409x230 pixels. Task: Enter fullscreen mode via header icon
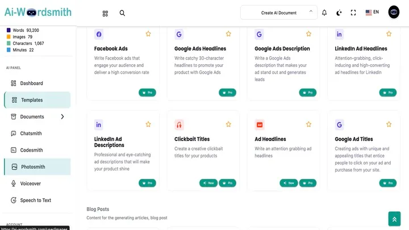click(x=353, y=12)
